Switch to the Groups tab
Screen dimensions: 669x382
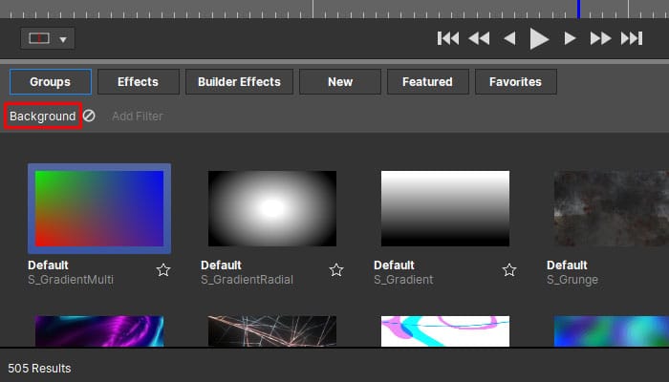point(51,82)
